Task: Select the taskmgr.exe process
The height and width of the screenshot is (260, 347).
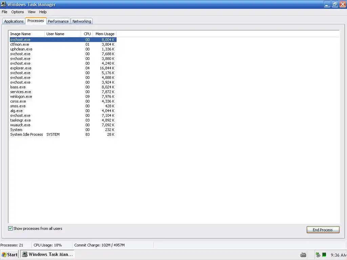Action: (x=63, y=120)
